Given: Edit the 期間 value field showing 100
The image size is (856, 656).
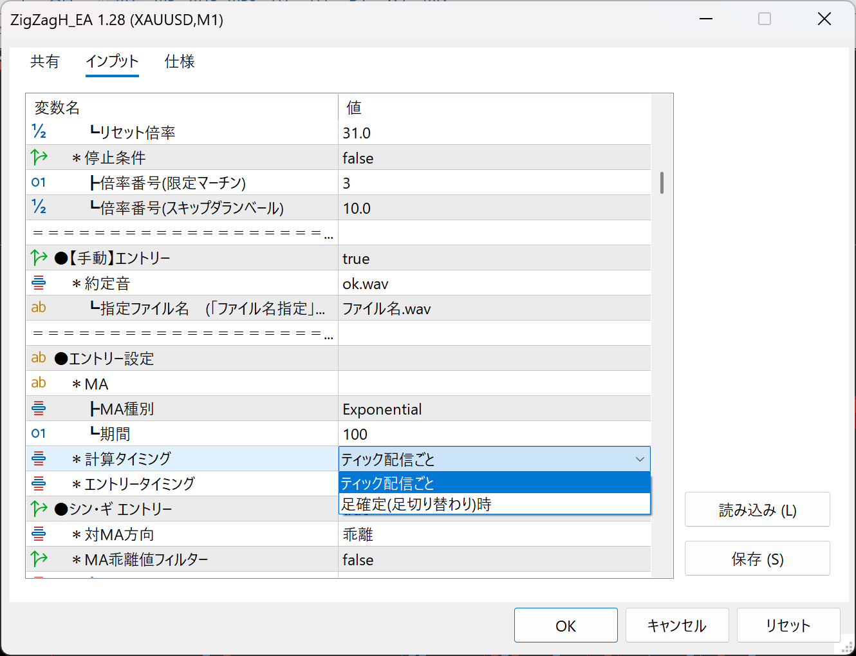Looking at the screenshot, I should click(x=494, y=434).
